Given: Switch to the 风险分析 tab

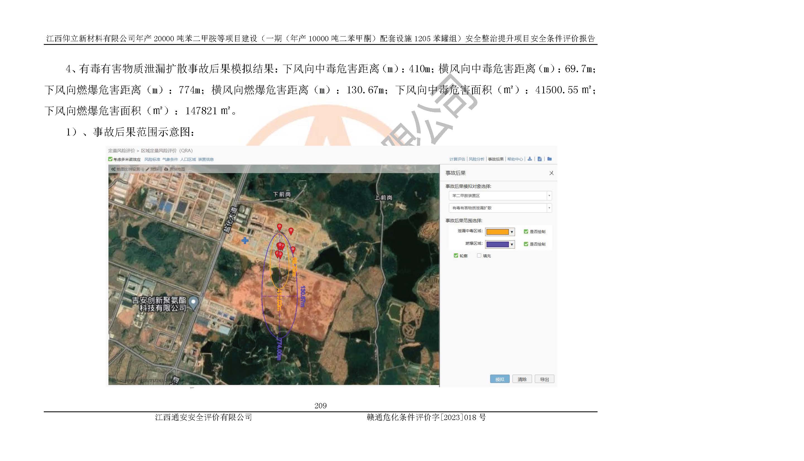Looking at the screenshot, I should [476, 159].
